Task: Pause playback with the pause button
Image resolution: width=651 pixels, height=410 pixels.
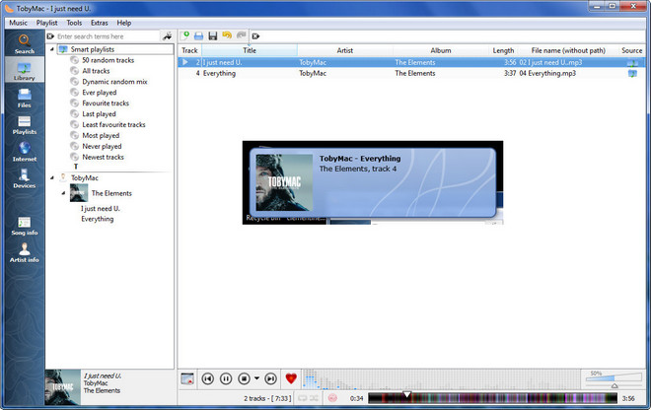Action: pos(226,378)
